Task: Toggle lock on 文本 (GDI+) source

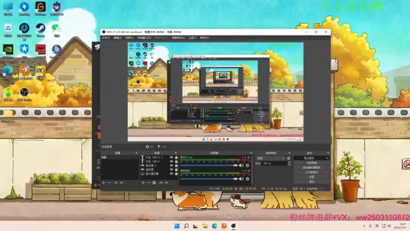Action: pos(176,161)
